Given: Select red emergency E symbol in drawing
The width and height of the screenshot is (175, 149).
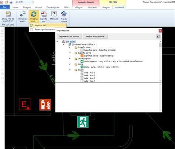Looking at the screenshot, I should (25, 104).
